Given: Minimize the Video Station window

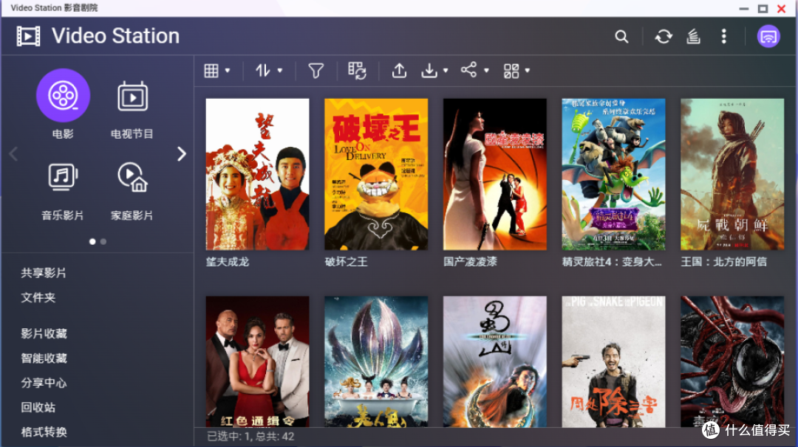Looking at the screenshot, I should pyautogui.click(x=744, y=9).
